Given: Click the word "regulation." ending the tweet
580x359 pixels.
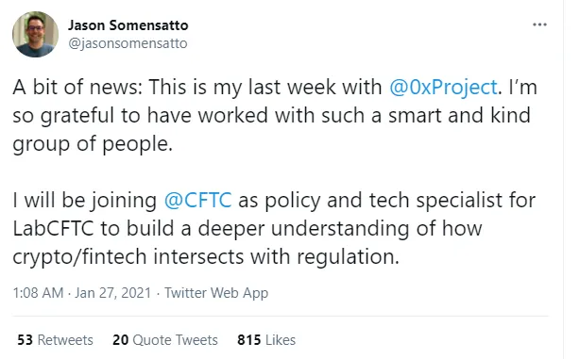Looking at the screenshot, I should pyautogui.click(x=348, y=257).
